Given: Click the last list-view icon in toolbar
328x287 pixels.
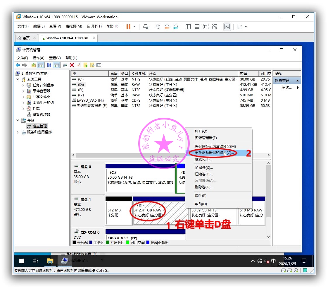Looking at the screenshot, I should (x=99, y=65).
